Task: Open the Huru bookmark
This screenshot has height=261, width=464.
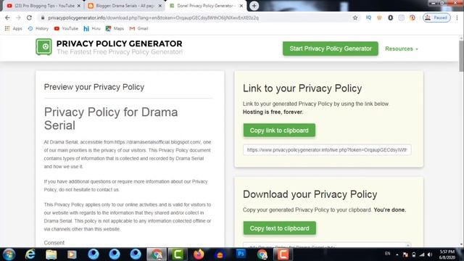Action: [x=92, y=28]
